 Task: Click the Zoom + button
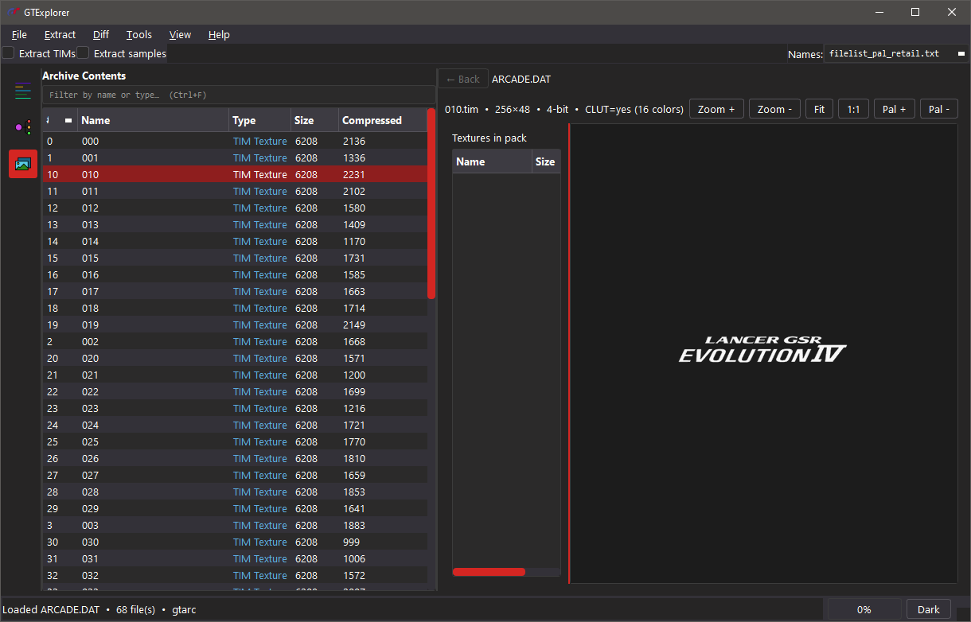coord(716,109)
